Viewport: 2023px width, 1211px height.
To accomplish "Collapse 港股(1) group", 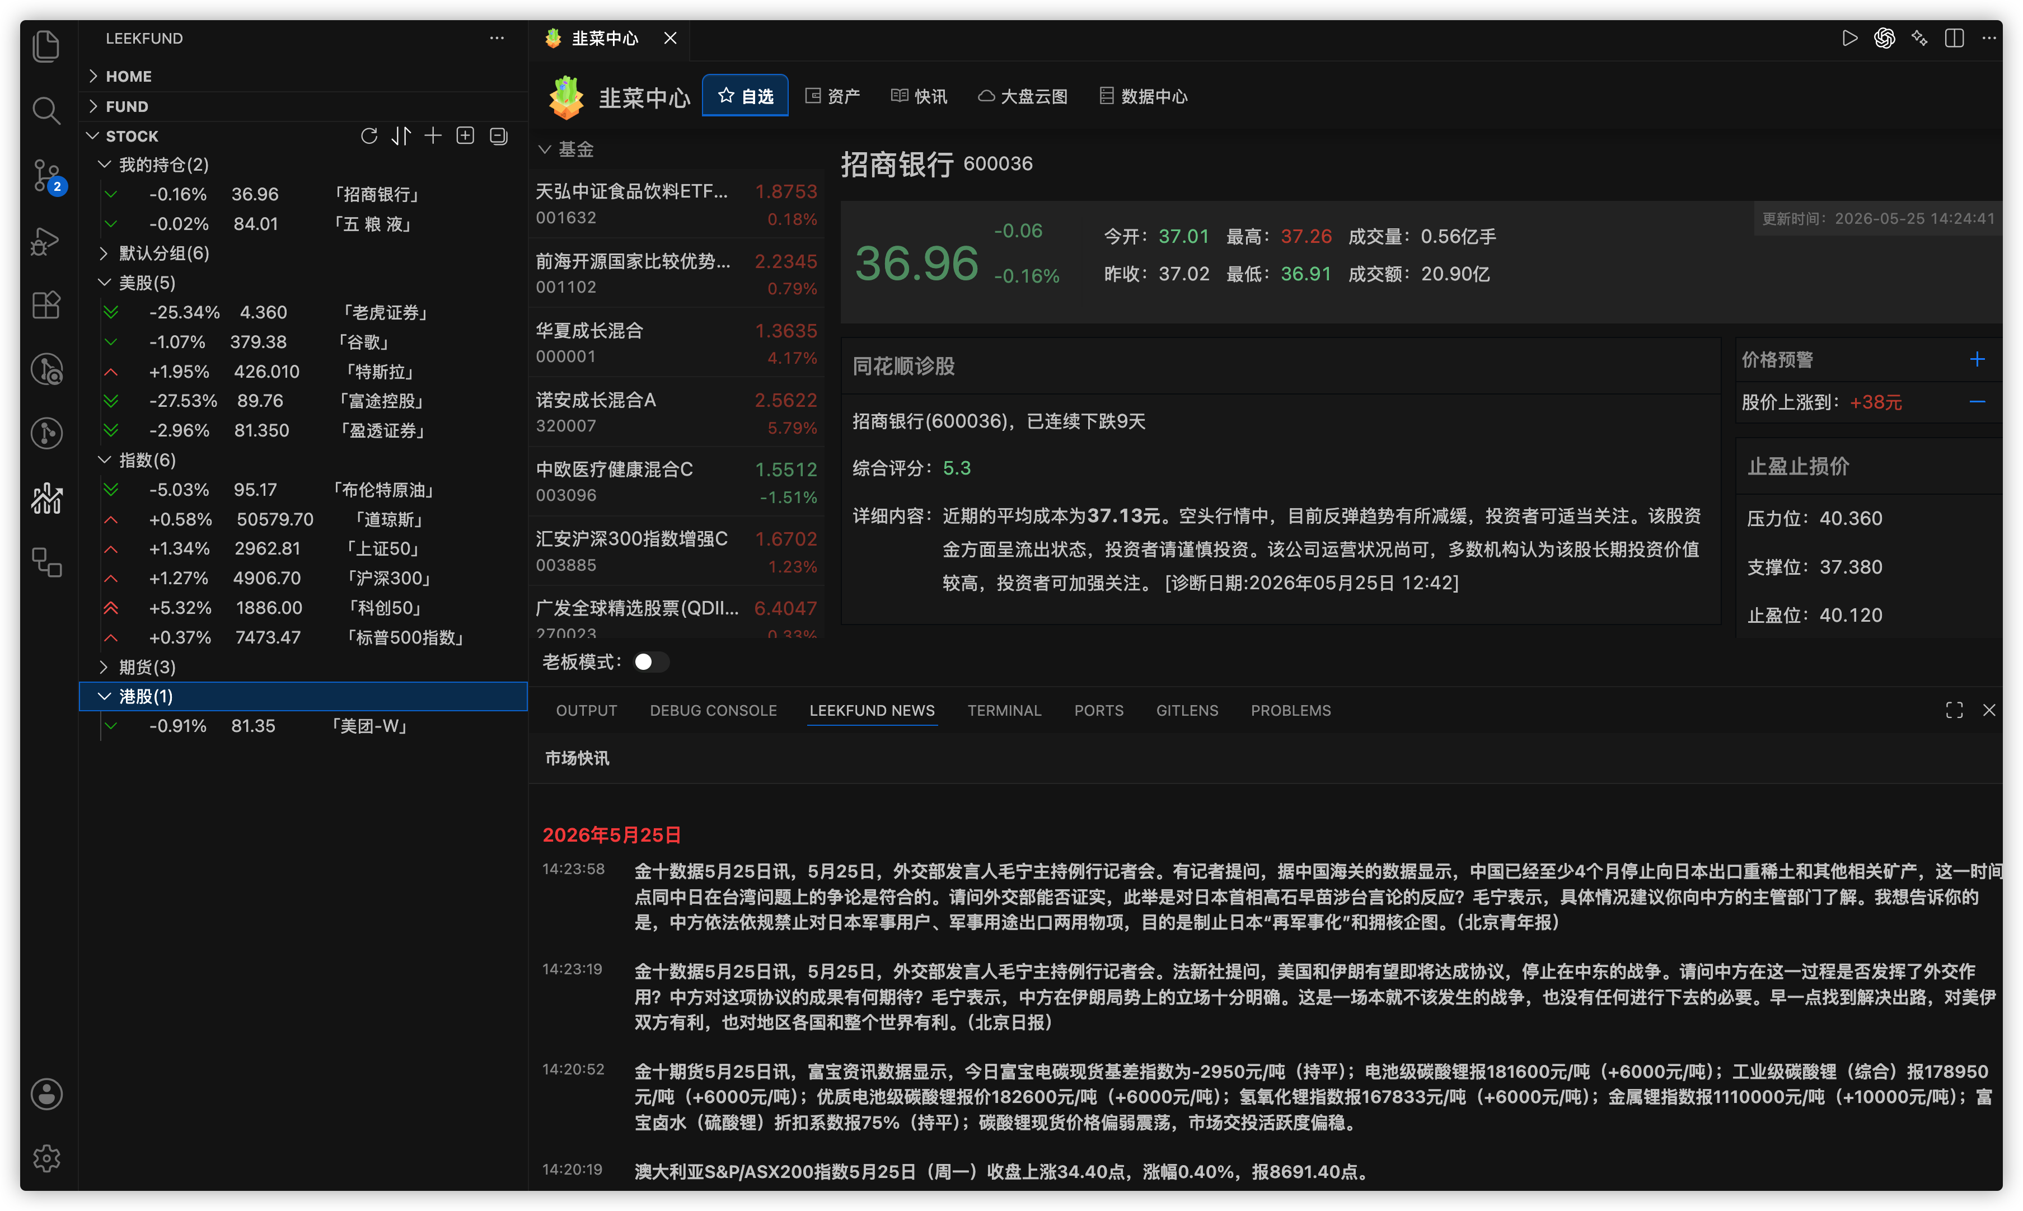I will click(x=302, y=696).
